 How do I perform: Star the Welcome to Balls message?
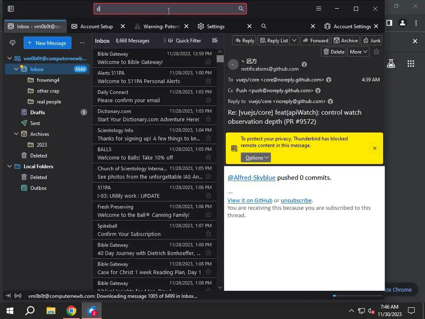pyautogui.click(x=208, y=157)
